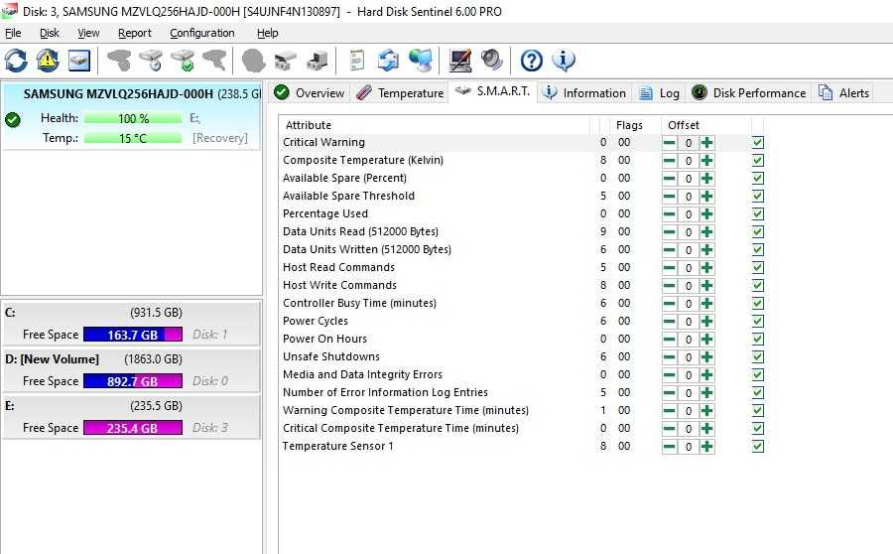The height and width of the screenshot is (554, 893).
Task: Uncheck the Available Spare Threshold checkbox
Action: pos(757,196)
